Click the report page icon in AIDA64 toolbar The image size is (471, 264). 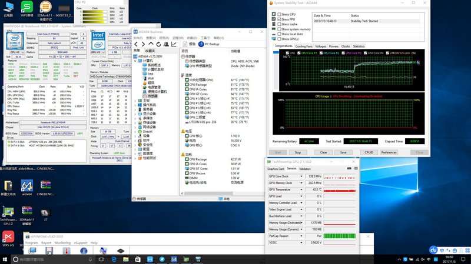coord(185,44)
